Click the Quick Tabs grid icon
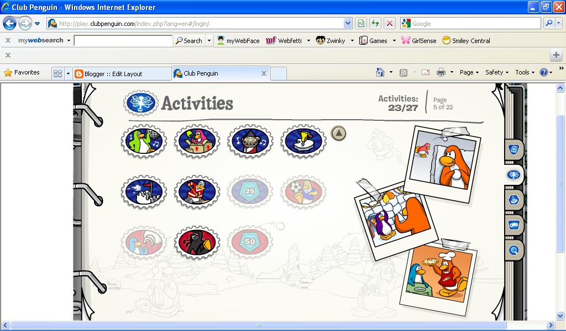Screen dimensions: 566x331 57,74
